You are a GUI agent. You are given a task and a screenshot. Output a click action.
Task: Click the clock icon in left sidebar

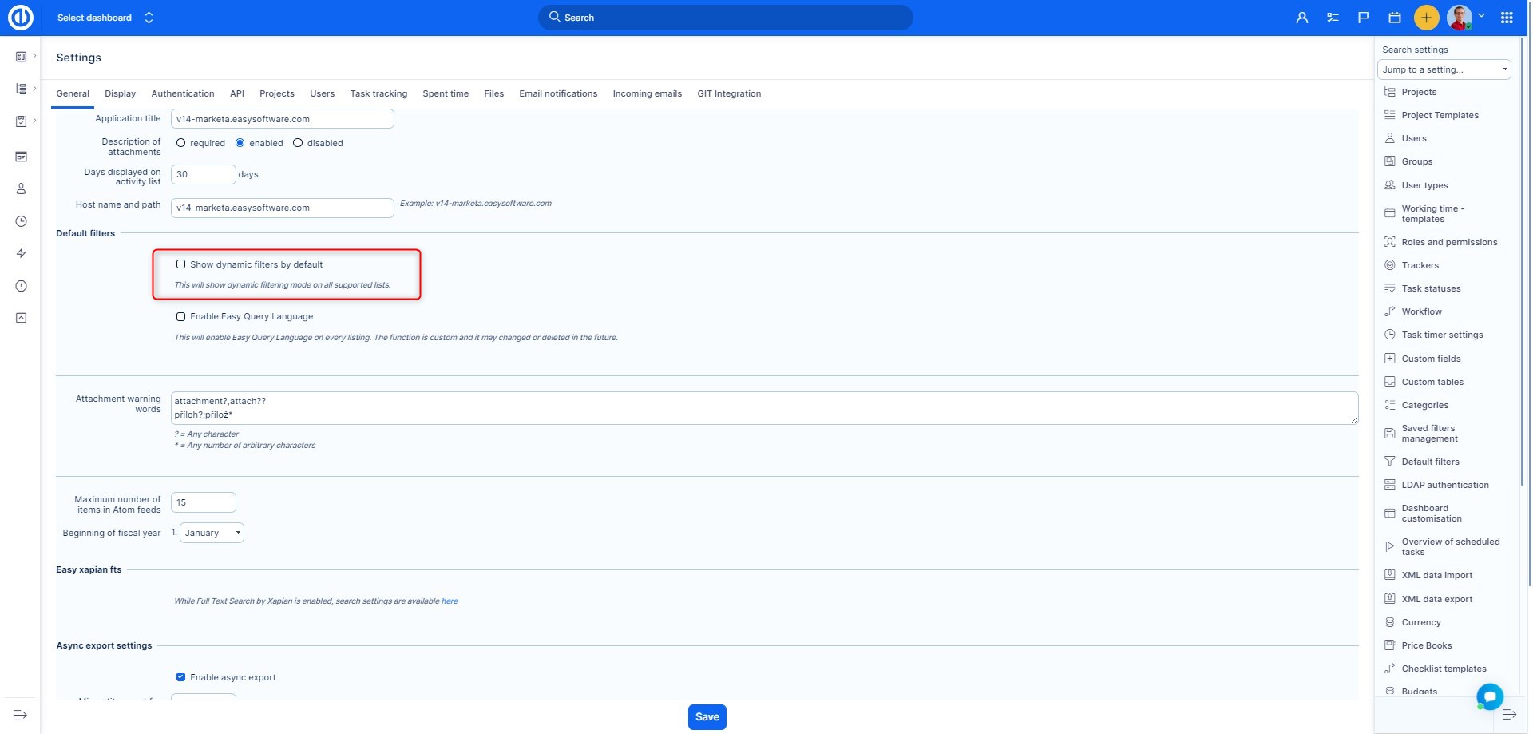pyautogui.click(x=22, y=221)
